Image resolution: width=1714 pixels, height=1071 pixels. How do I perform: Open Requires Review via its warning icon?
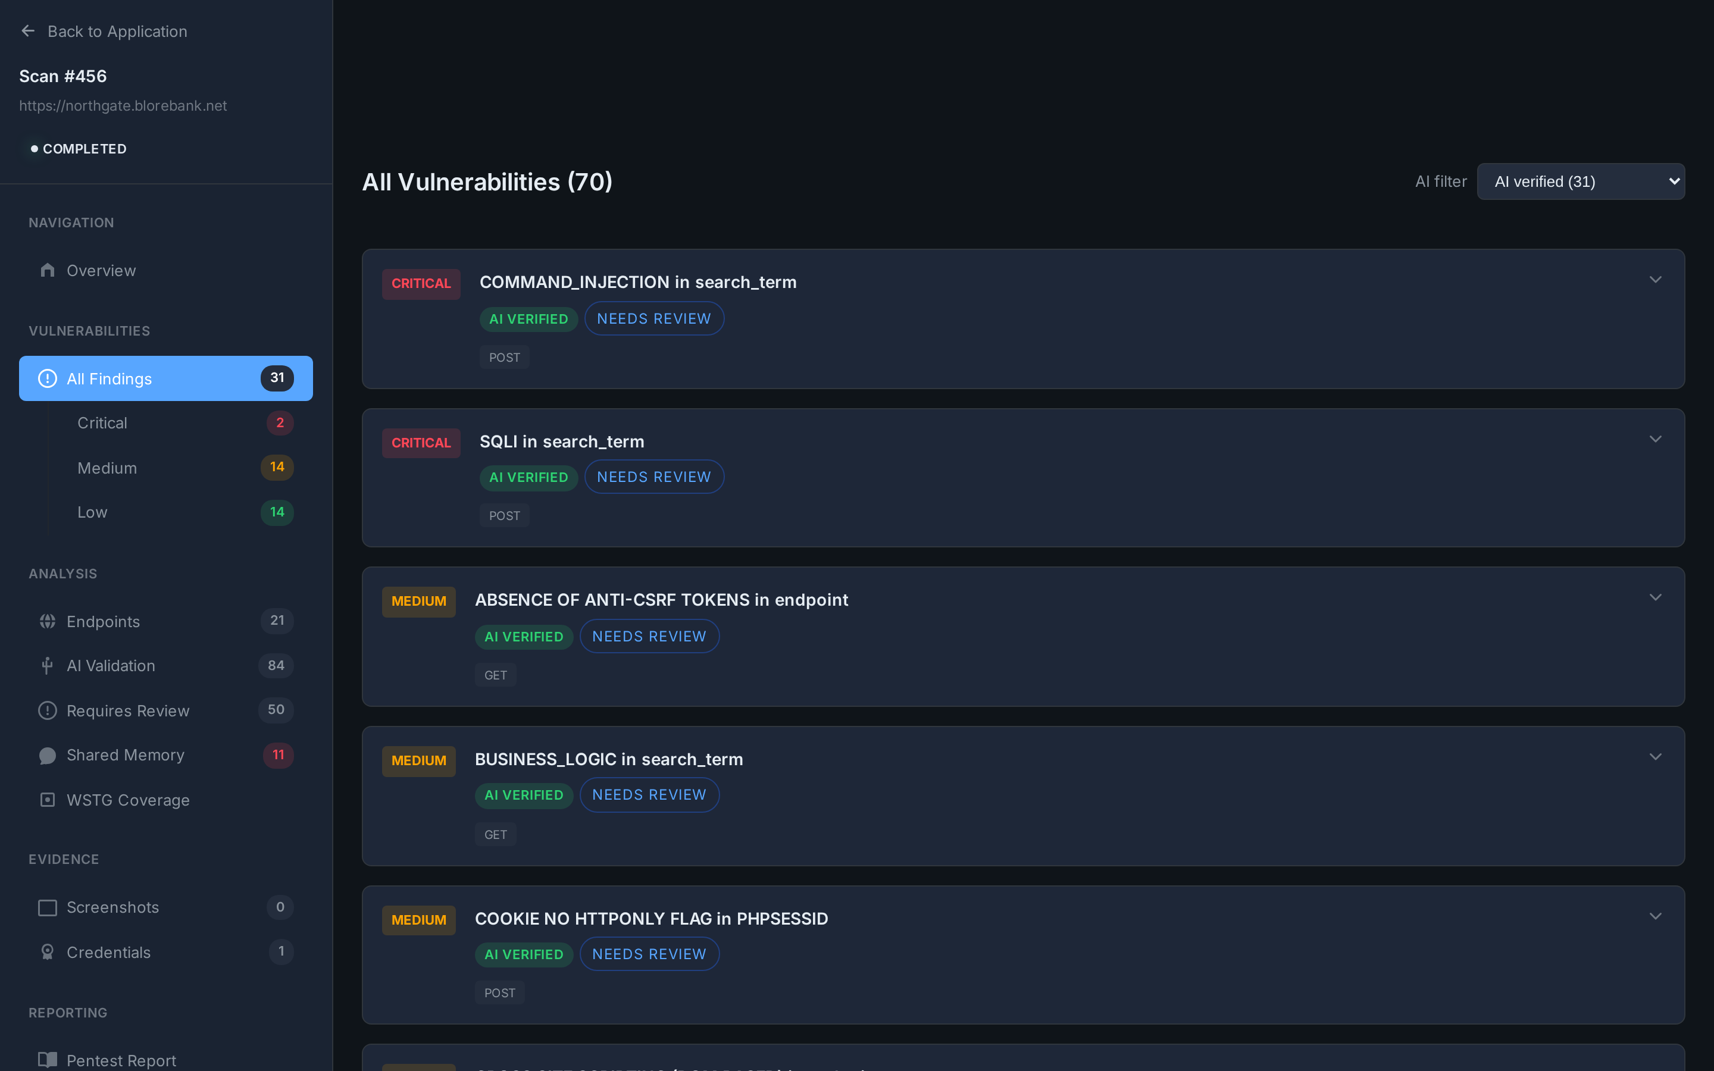(47, 710)
